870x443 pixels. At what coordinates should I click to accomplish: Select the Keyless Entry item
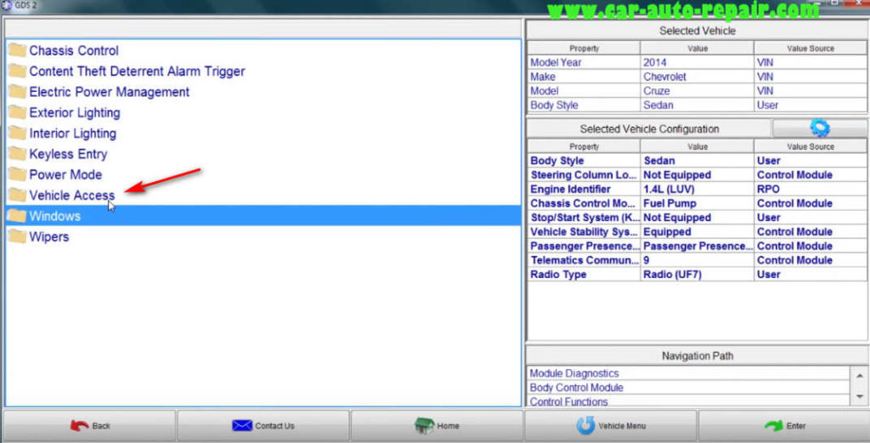[x=68, y=154]
